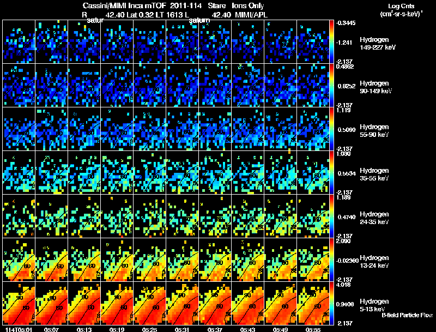Click the B-field Particle Flow caption

click(407, 315)
